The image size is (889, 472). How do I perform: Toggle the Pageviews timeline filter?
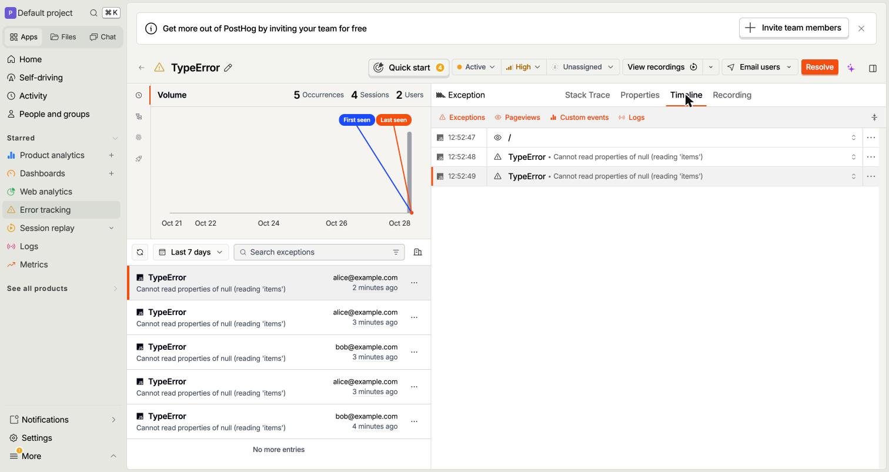coord(517,118)
